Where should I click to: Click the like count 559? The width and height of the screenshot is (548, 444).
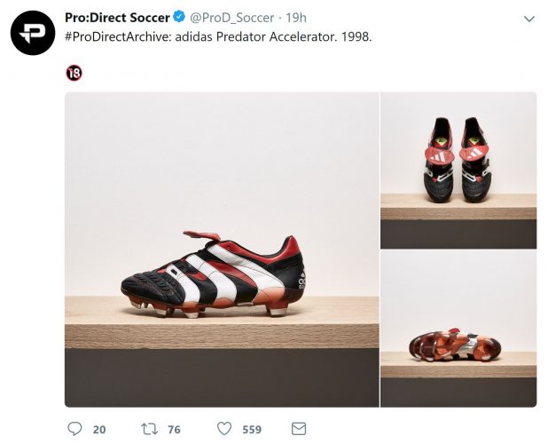252,430
